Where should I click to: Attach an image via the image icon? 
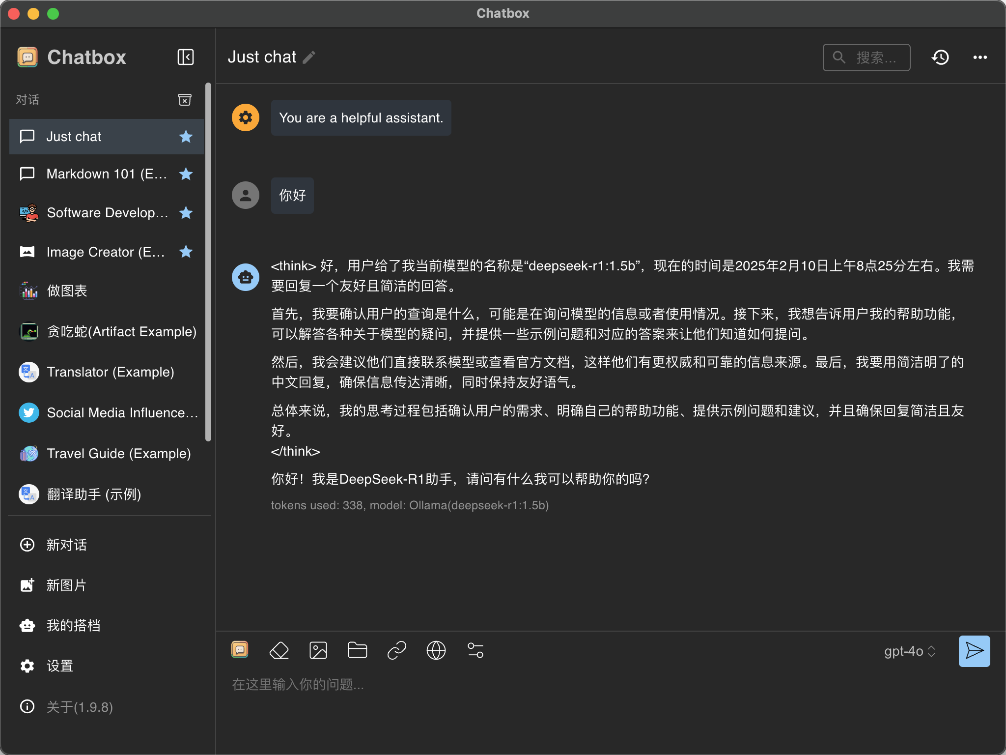tap(318, 650)
